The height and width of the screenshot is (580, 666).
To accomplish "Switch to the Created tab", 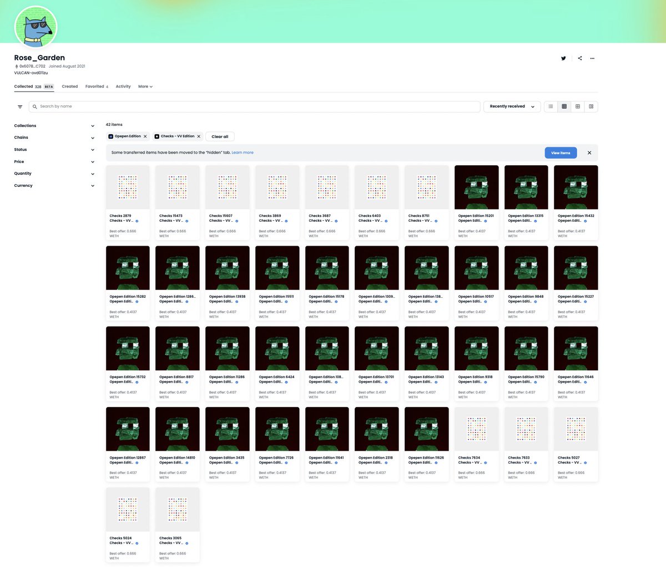I will [70, 87].
